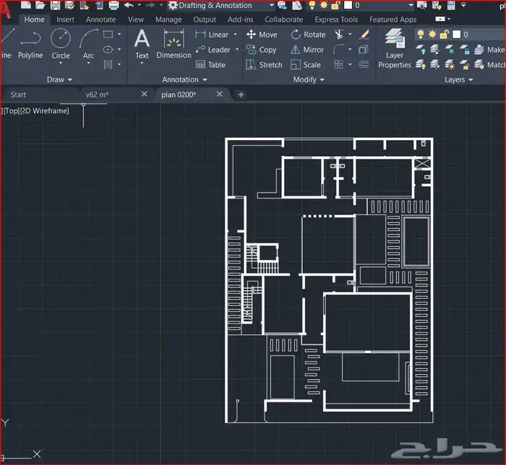Open the Drafting & Annotation workspace dropdown
Screen dimensions: 506x465
coord(272,5)
